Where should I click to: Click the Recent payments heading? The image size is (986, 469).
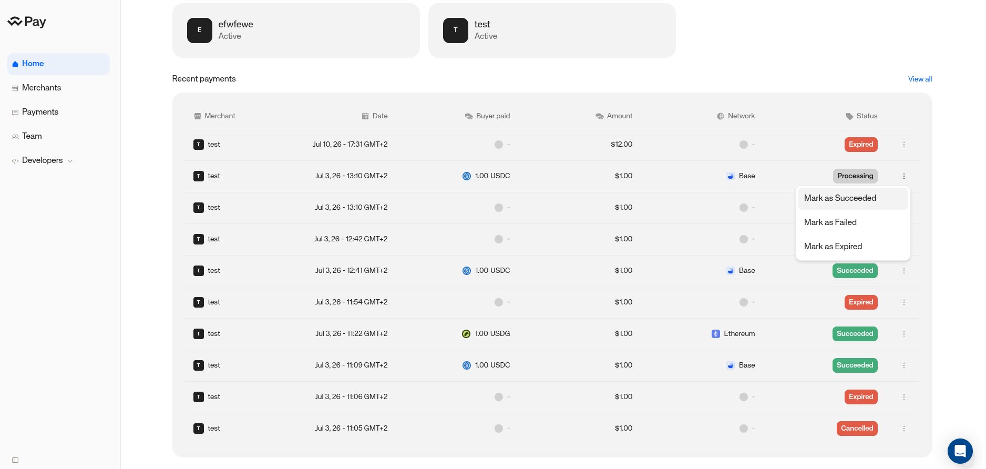[204, 79]
